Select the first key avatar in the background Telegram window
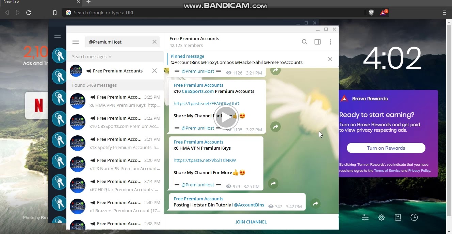This screenshot has width=452, height=234. pos(59,55)
